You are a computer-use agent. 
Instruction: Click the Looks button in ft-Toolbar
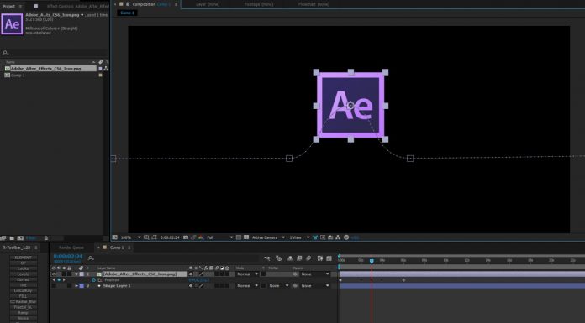(x=24, y=268)
